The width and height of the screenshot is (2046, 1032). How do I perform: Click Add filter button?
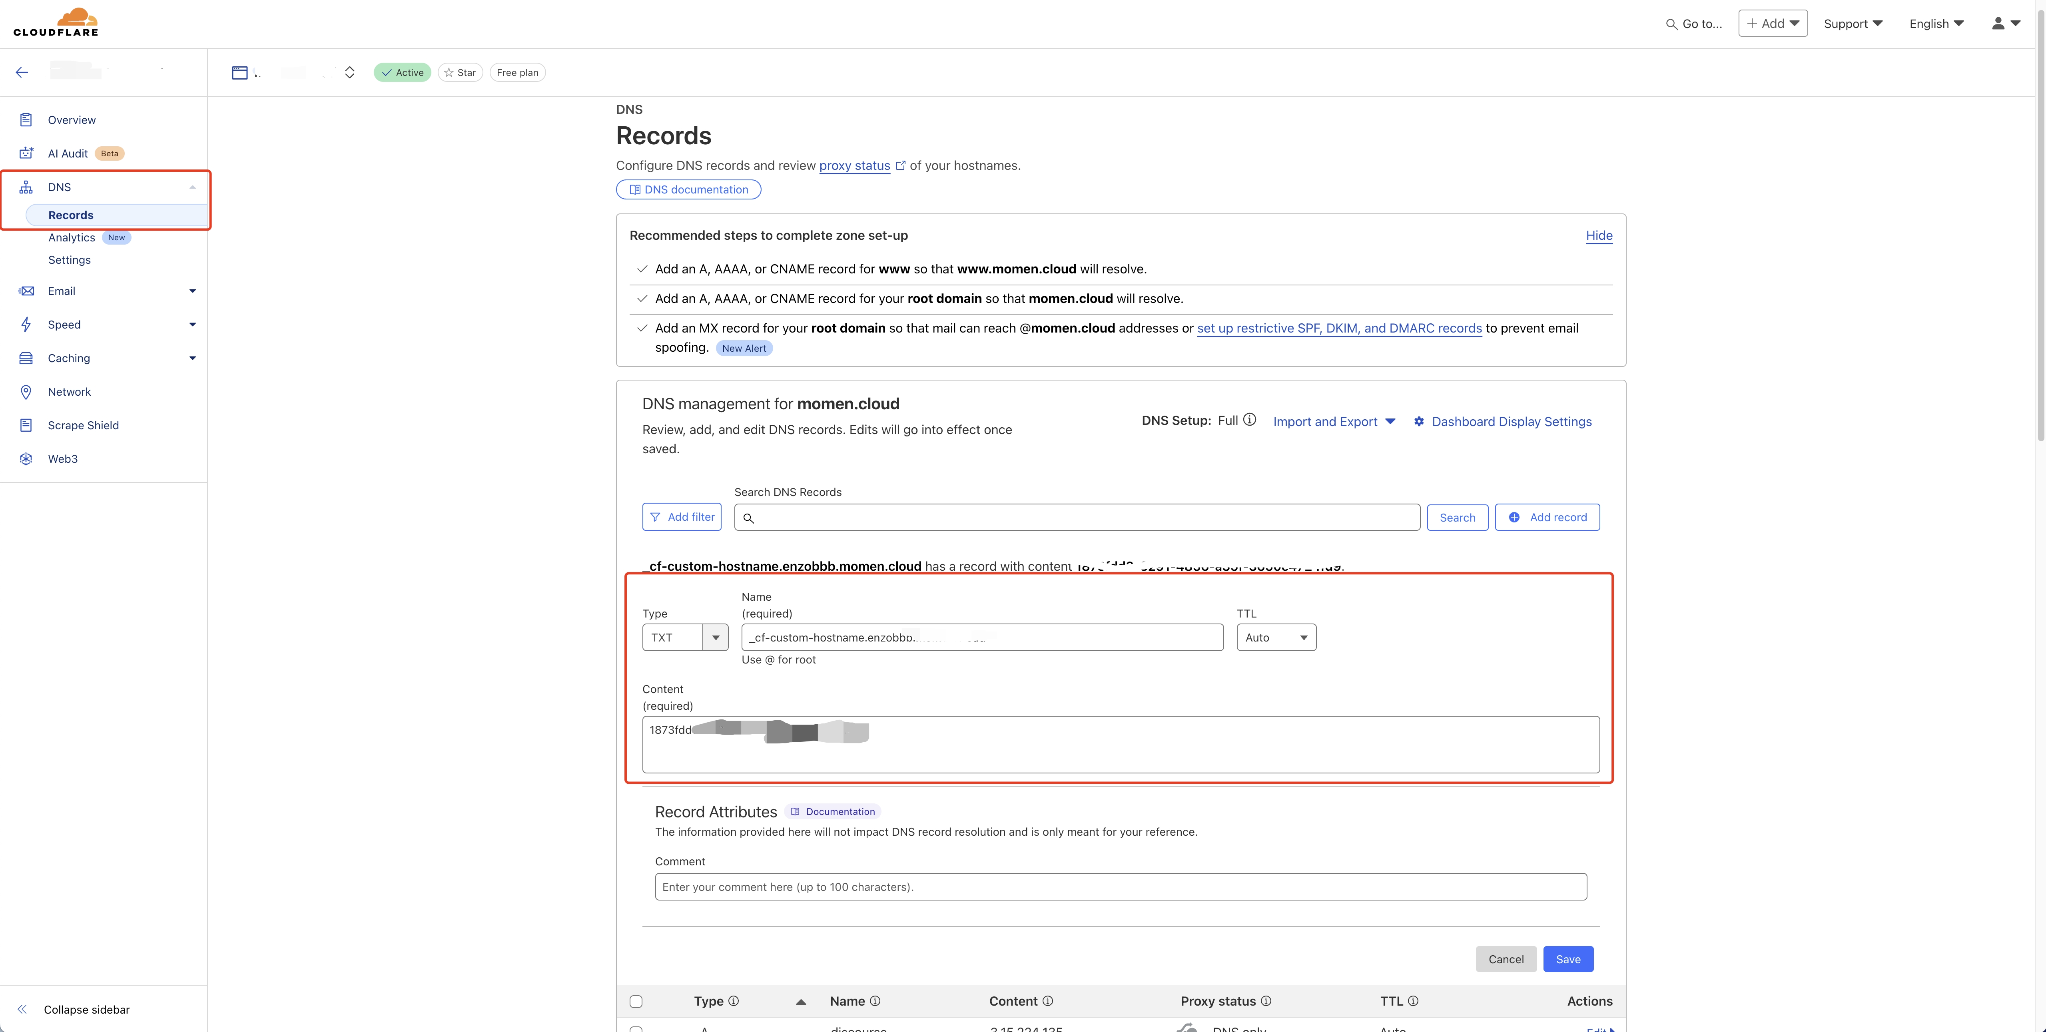click(x=682, y=517)
